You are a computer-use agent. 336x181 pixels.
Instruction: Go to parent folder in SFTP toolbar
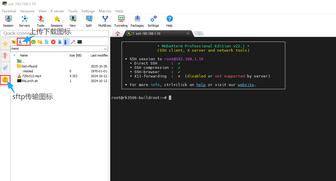(14, 42)
